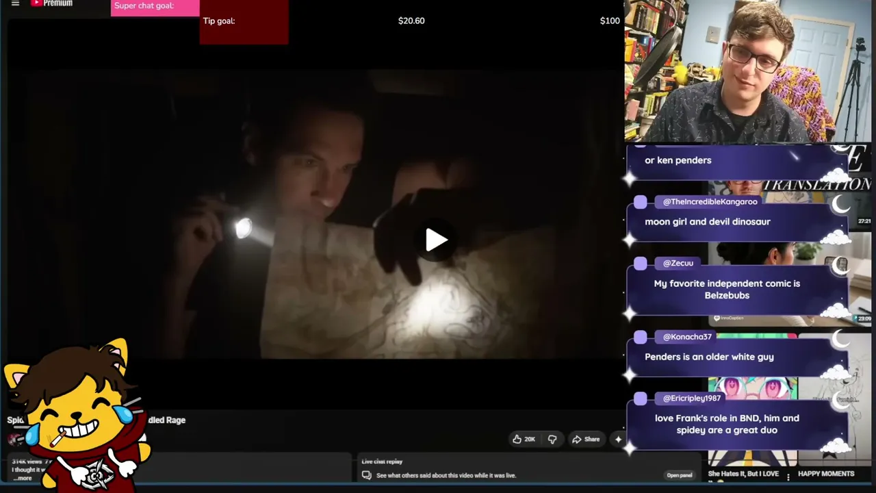
Task: Dislike the video
Action: point(552,439)
